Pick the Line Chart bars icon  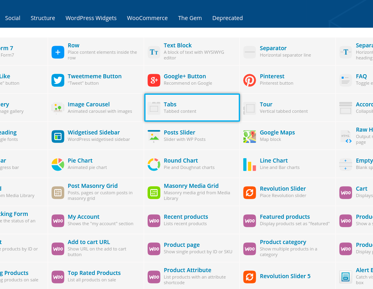(x=250, y=165)
